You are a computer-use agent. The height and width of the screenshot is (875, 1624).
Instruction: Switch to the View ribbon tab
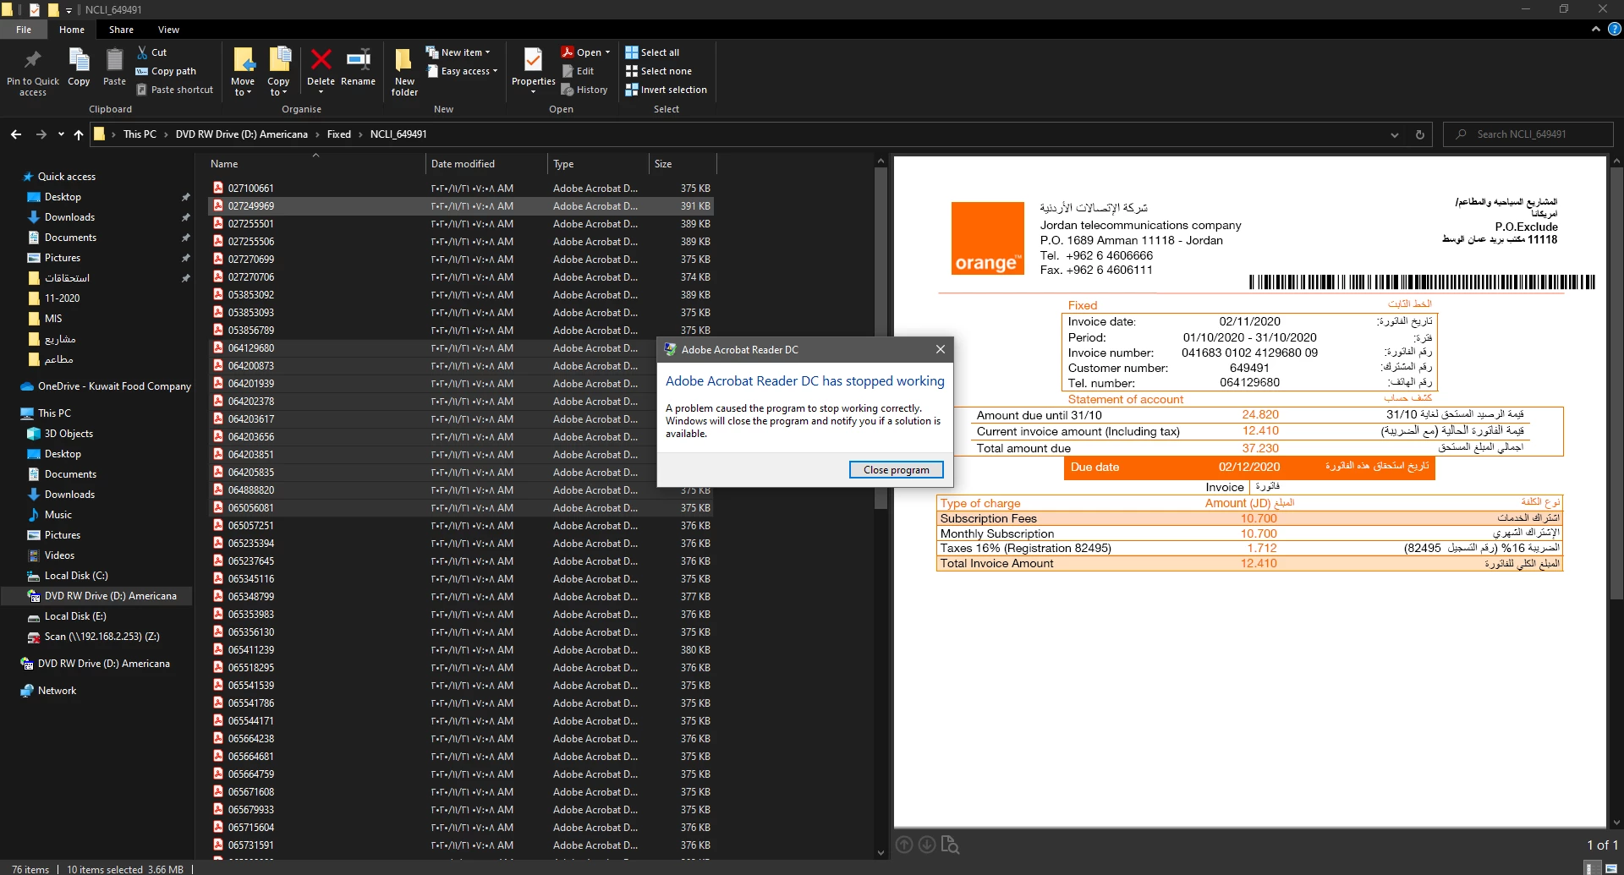[168, 30]
